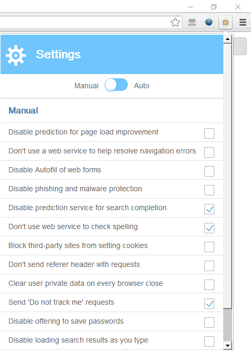Check Disable prediction for page load improvement
This screenshot has width=251, height=351.
pyautogui.click(x=209, y=133)
